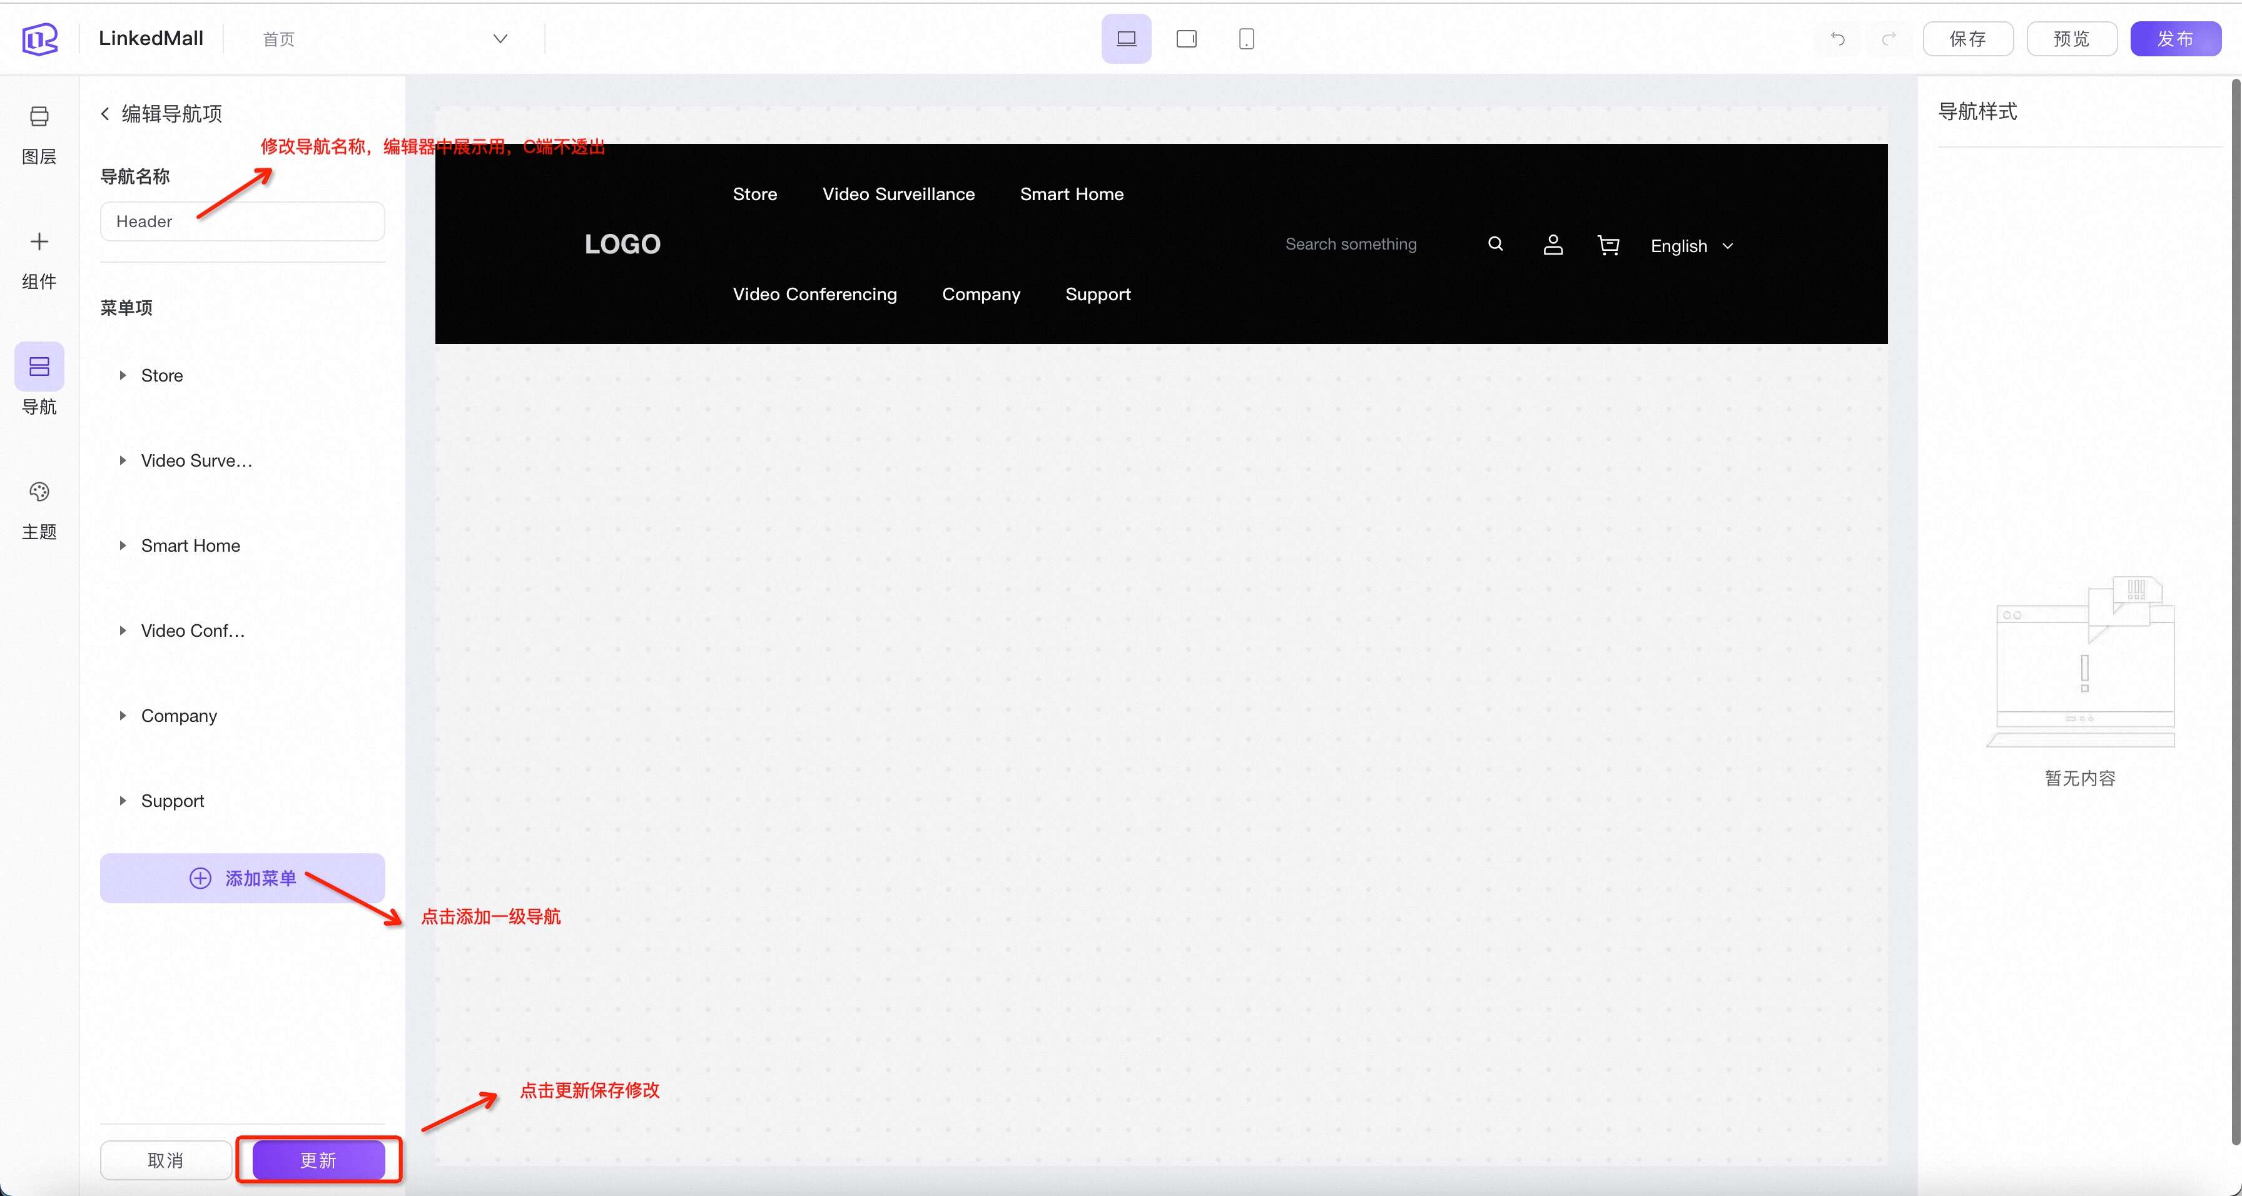Expand the Company menu item
Image resolution: width=2242 pixels, height=1196 pixels.
click(123, 716)
